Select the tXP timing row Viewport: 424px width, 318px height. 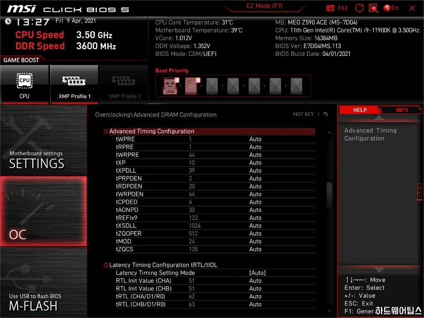215,162
